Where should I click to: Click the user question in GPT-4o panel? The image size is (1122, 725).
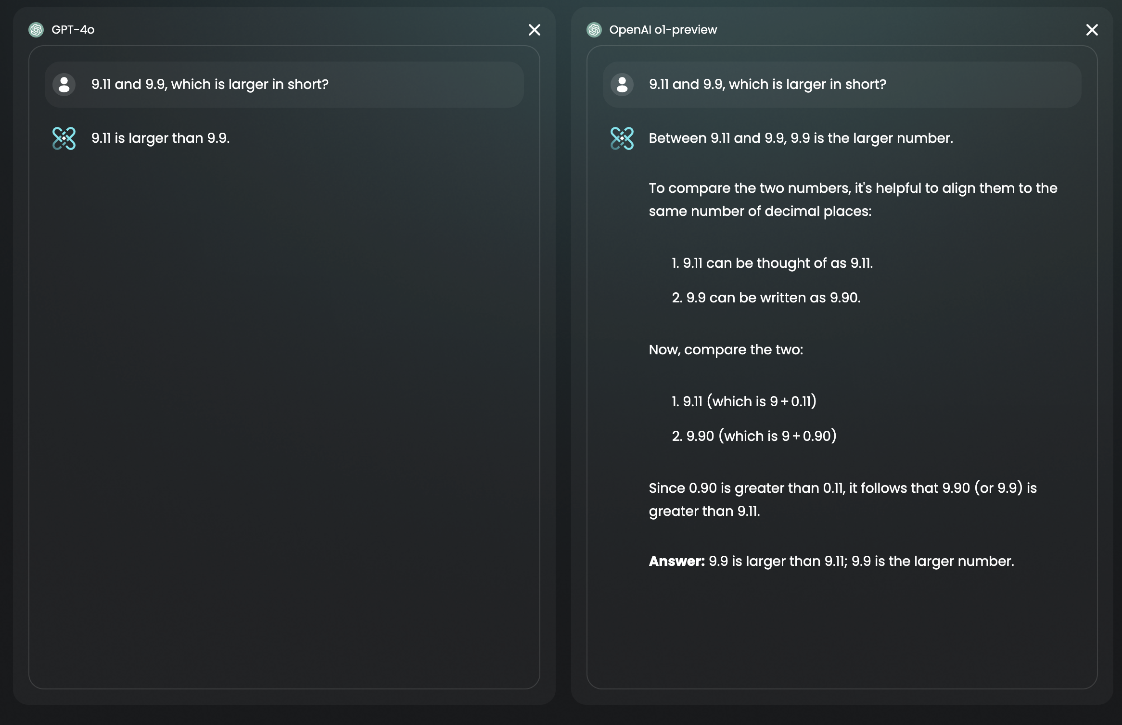[x=210, y=85]
